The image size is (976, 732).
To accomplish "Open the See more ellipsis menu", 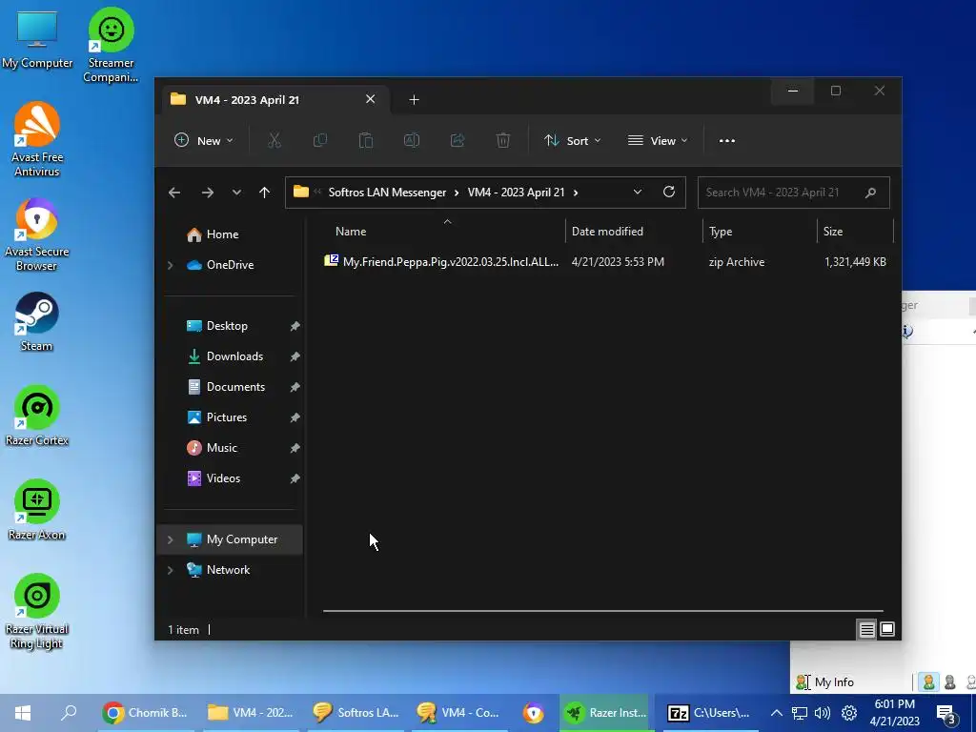I will click(727, 141).
